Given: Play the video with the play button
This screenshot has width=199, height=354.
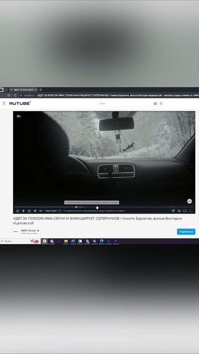Looking at the screenshot, I should tap(23, 211).
